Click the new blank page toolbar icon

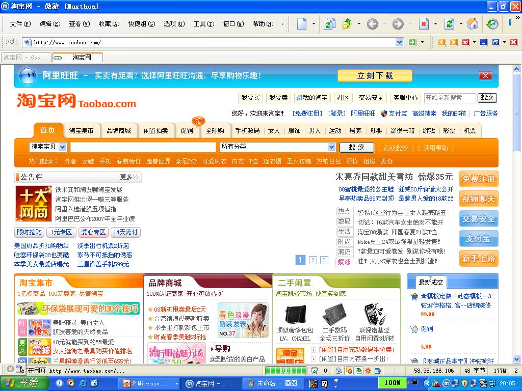tap(302, 24)
